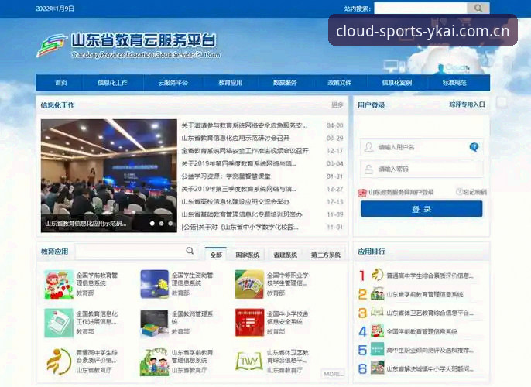Click the conference hall carousel image
This screenshot has height=387, width=531.
click(108, 176)
